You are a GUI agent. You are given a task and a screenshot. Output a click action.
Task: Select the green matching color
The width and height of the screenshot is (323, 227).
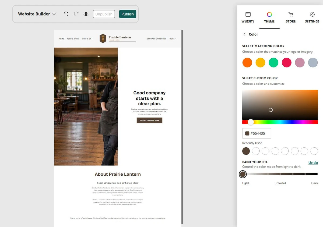(x=273, y=63)
